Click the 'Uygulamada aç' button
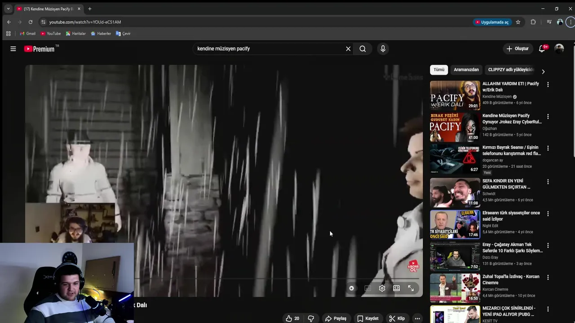The image size is (575, 323). [x=492, y=22]
